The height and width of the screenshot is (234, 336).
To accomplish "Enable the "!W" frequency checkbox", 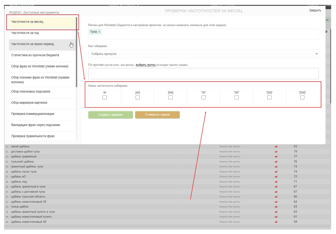I will [x=237, y=97].
